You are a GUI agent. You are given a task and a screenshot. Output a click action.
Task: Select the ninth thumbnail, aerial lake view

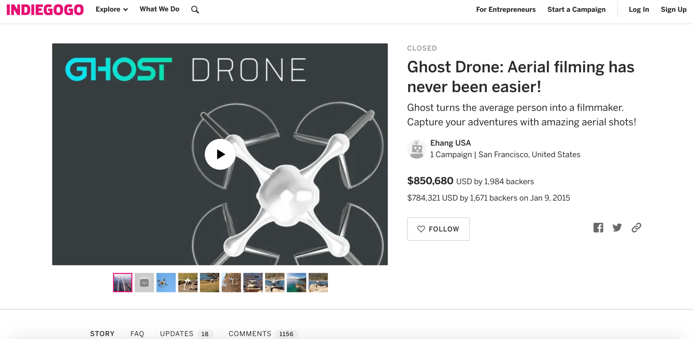click(x=296, y=282)
